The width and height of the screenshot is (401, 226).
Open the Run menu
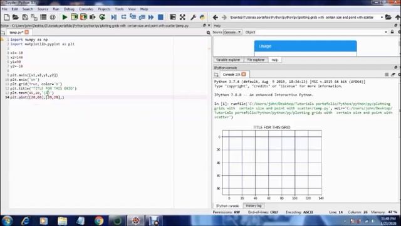(56, 9)
